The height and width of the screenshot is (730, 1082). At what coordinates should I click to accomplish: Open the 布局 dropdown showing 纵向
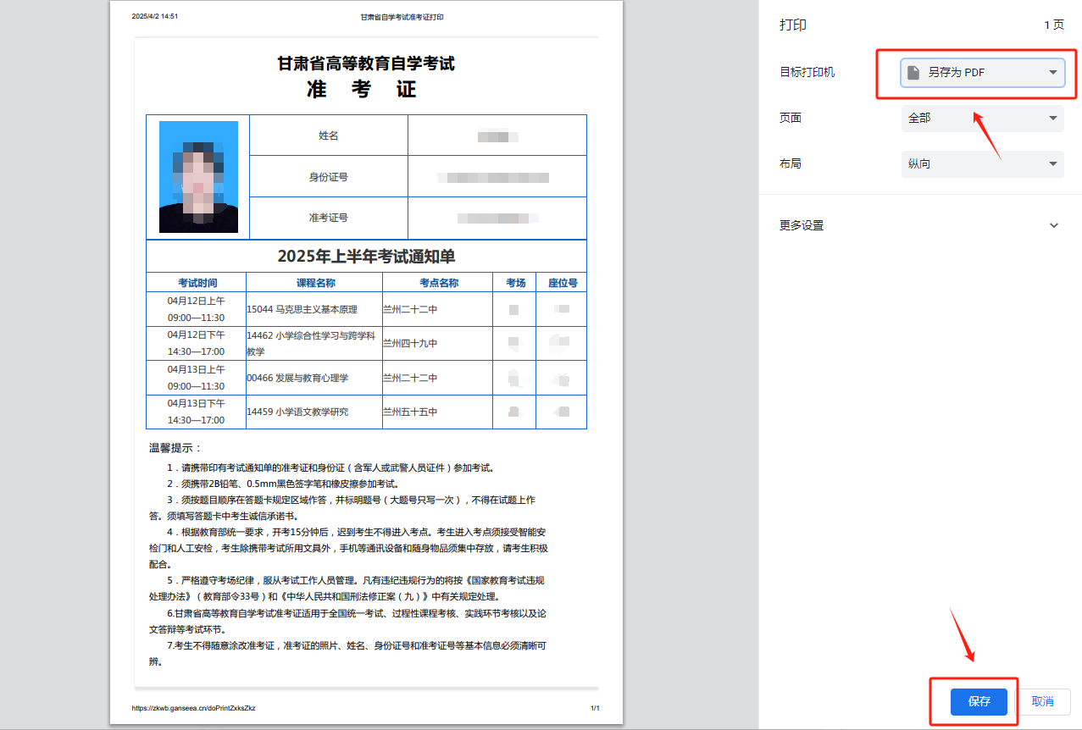[x=981, y=164]
